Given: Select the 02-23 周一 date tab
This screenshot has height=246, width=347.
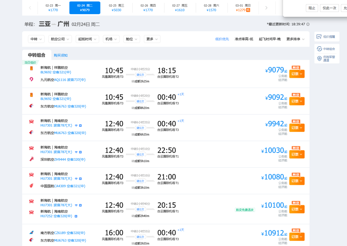Looking at the screenshot, I should (53, 8).
